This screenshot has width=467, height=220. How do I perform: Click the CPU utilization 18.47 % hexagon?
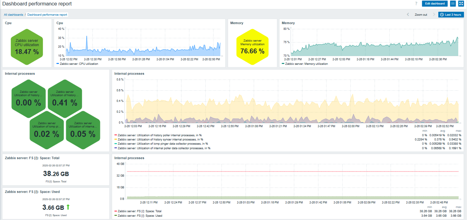point(27,46)
